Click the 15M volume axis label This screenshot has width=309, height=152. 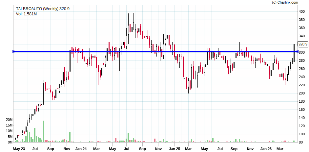click(9, 125)
